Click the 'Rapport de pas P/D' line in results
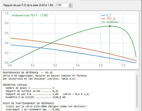Image resolution: width=142 pixels, height=111 pixels. click(x=47, y=94)
